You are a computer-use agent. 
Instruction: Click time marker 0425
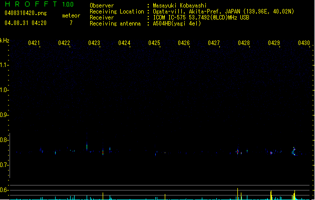(154, 43)
